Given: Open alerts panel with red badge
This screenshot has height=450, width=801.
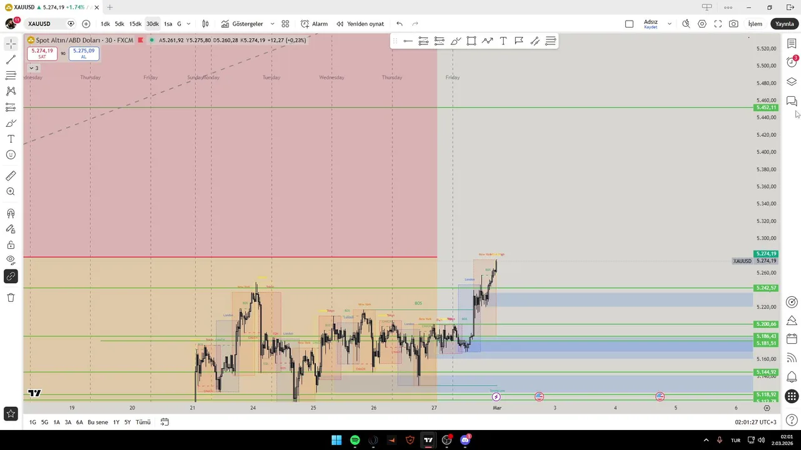Looking at the screenshot, I should (792, 62).
